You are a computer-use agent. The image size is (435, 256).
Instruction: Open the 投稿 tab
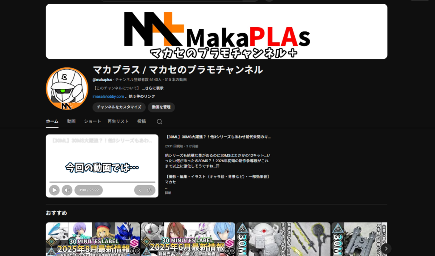tap(141, 121)
